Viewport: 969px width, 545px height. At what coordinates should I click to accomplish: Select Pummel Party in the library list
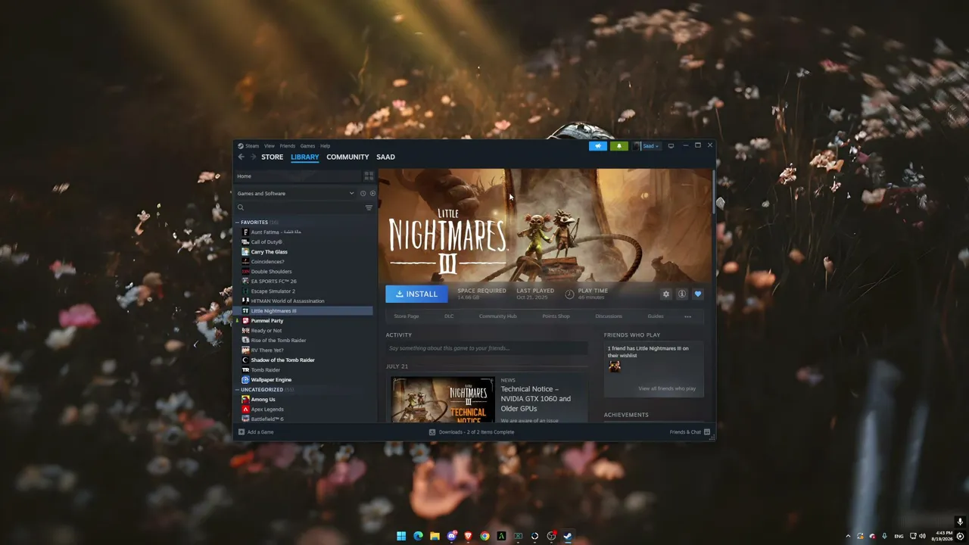click(x=304, y=321)
